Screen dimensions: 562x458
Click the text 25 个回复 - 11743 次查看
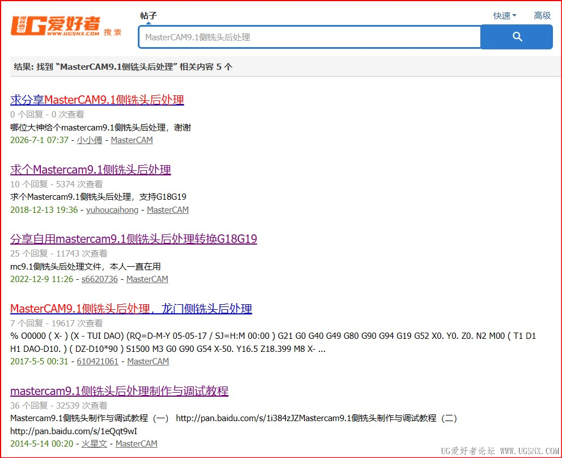tap(59, 253)
